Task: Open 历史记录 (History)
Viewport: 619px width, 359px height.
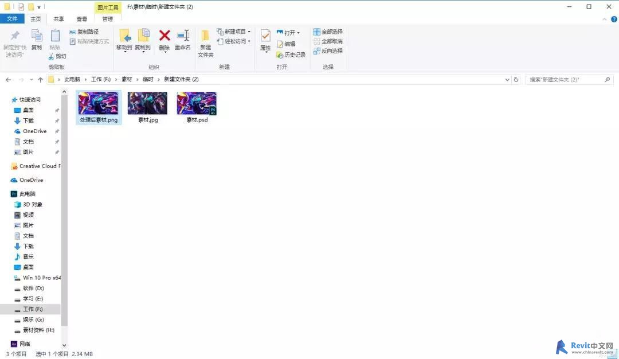Action: 291,55
